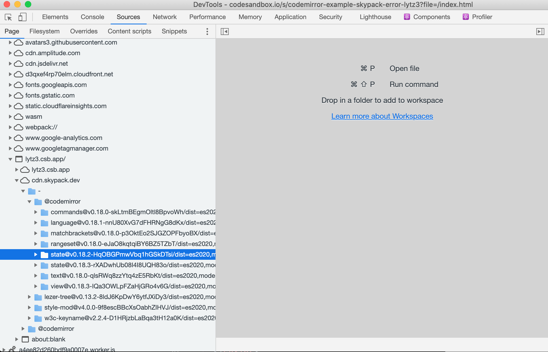The width and height of the screenshot is (548, 352).
Task: Open the more tabs kebab menu
Action: click(x=207, y=32)
